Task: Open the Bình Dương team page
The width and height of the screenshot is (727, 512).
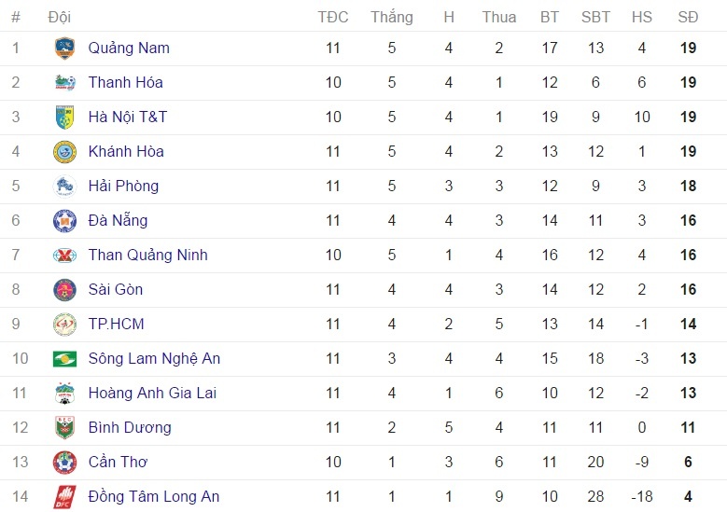Action: [130, 427]
